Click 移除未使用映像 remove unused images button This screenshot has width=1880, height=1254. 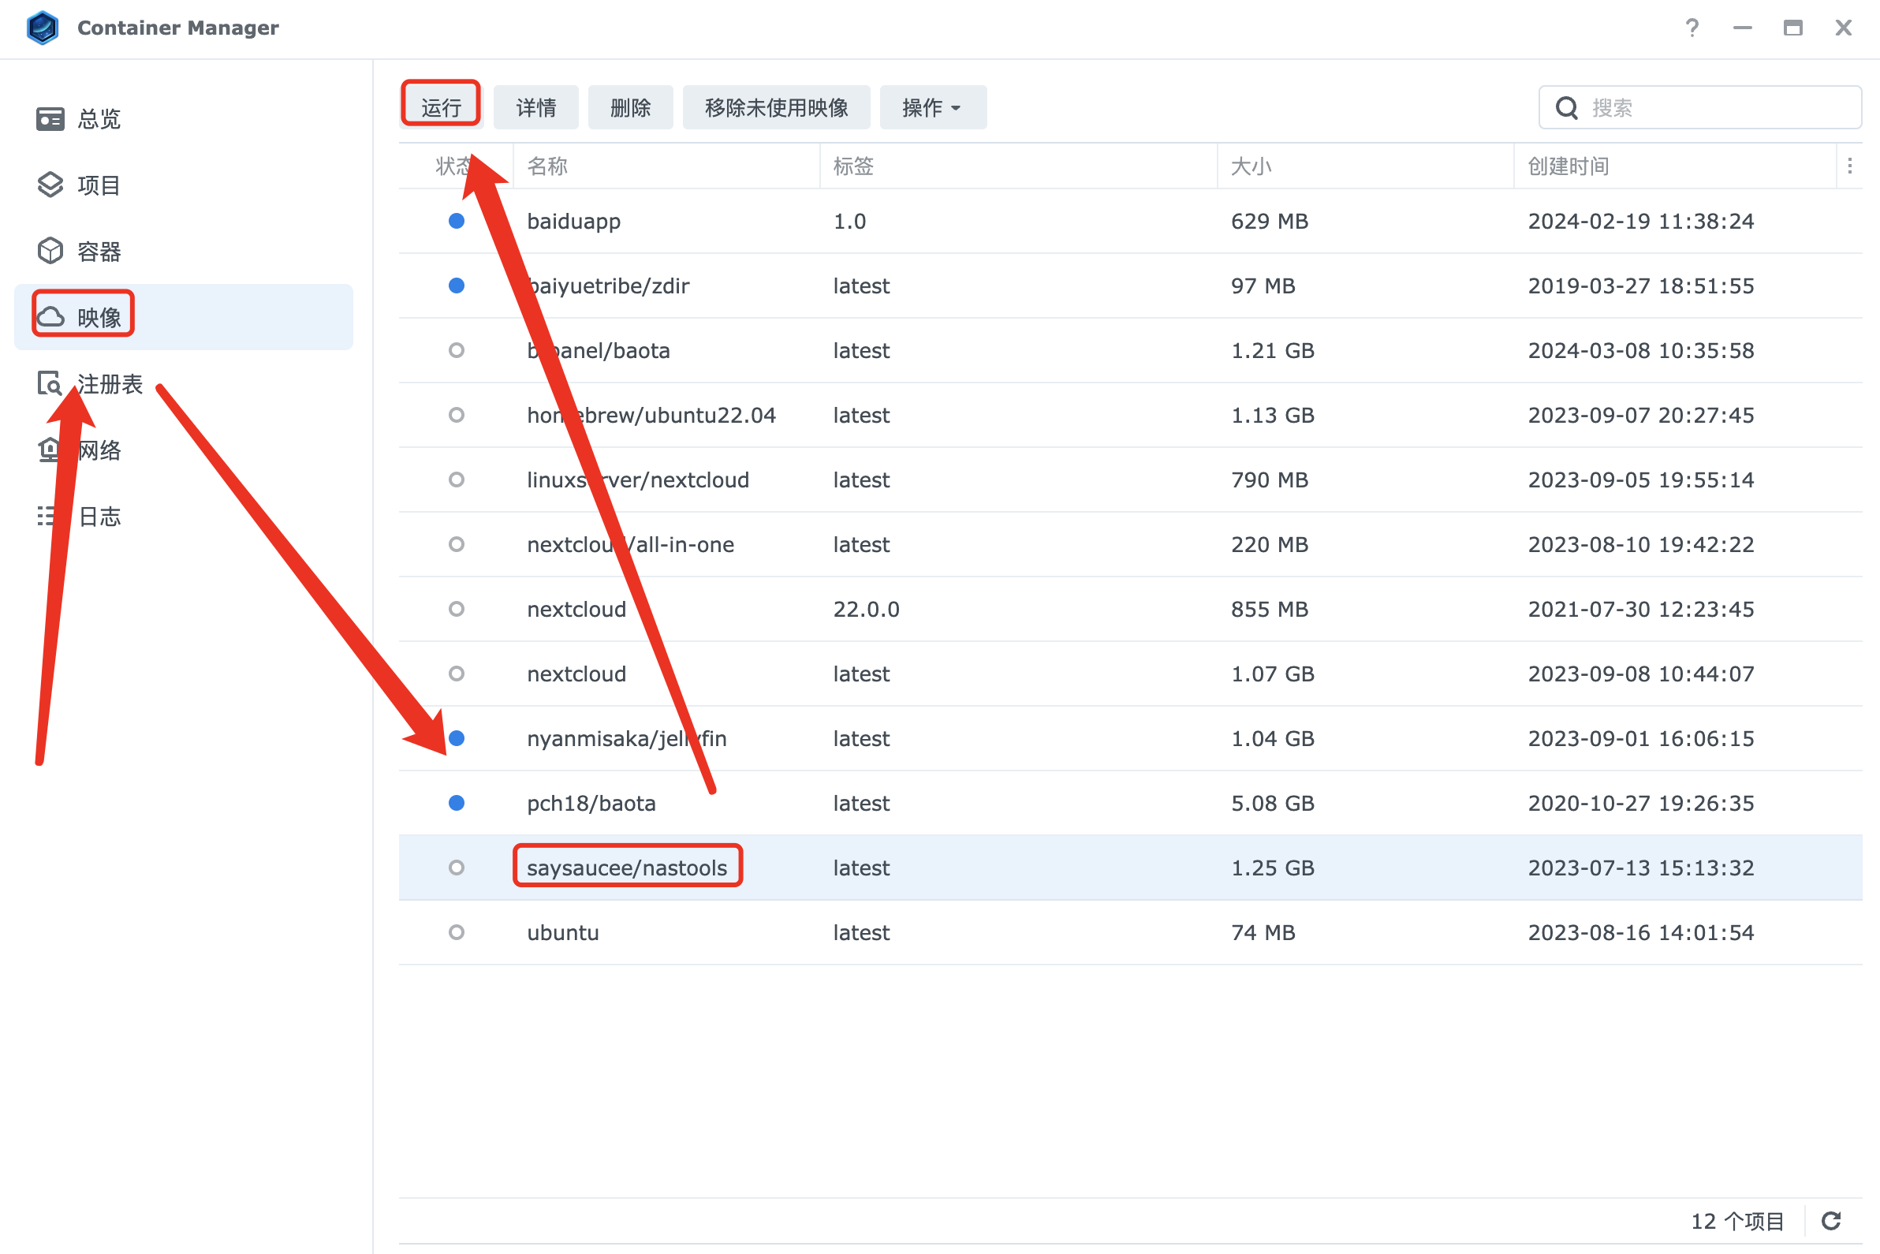[x=777, y=107]
